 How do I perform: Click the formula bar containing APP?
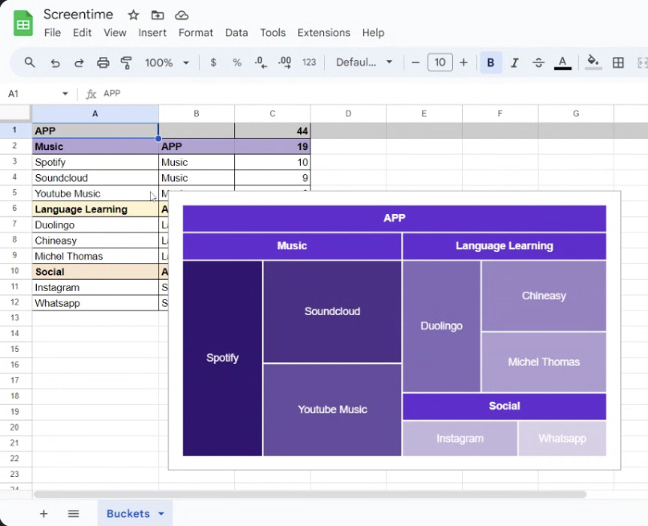(x=372, y=94)
